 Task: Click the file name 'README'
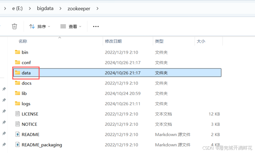pyautogui.click(x=31, y=135)
